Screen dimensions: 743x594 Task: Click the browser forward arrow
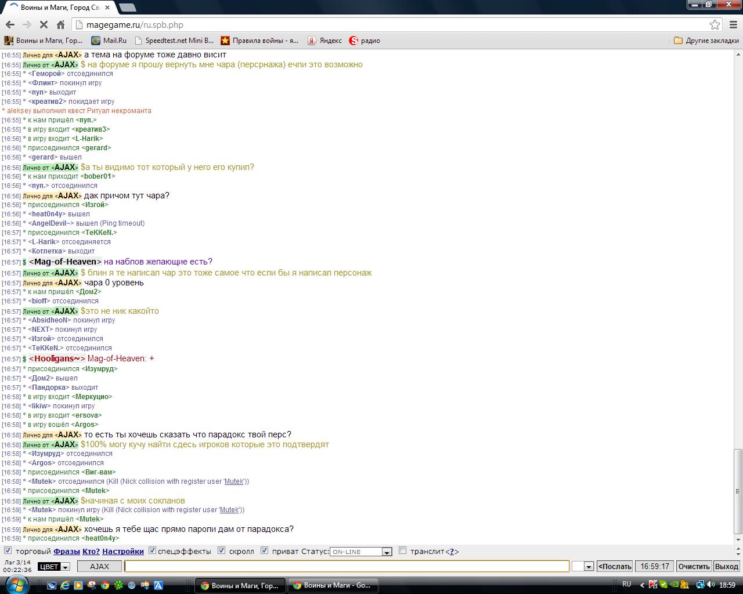click(27, 24)
